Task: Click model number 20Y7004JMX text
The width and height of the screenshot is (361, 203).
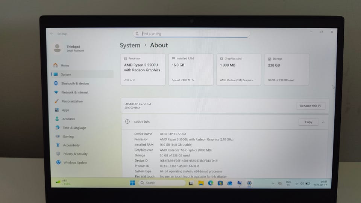Action: [x=132, y=108]
